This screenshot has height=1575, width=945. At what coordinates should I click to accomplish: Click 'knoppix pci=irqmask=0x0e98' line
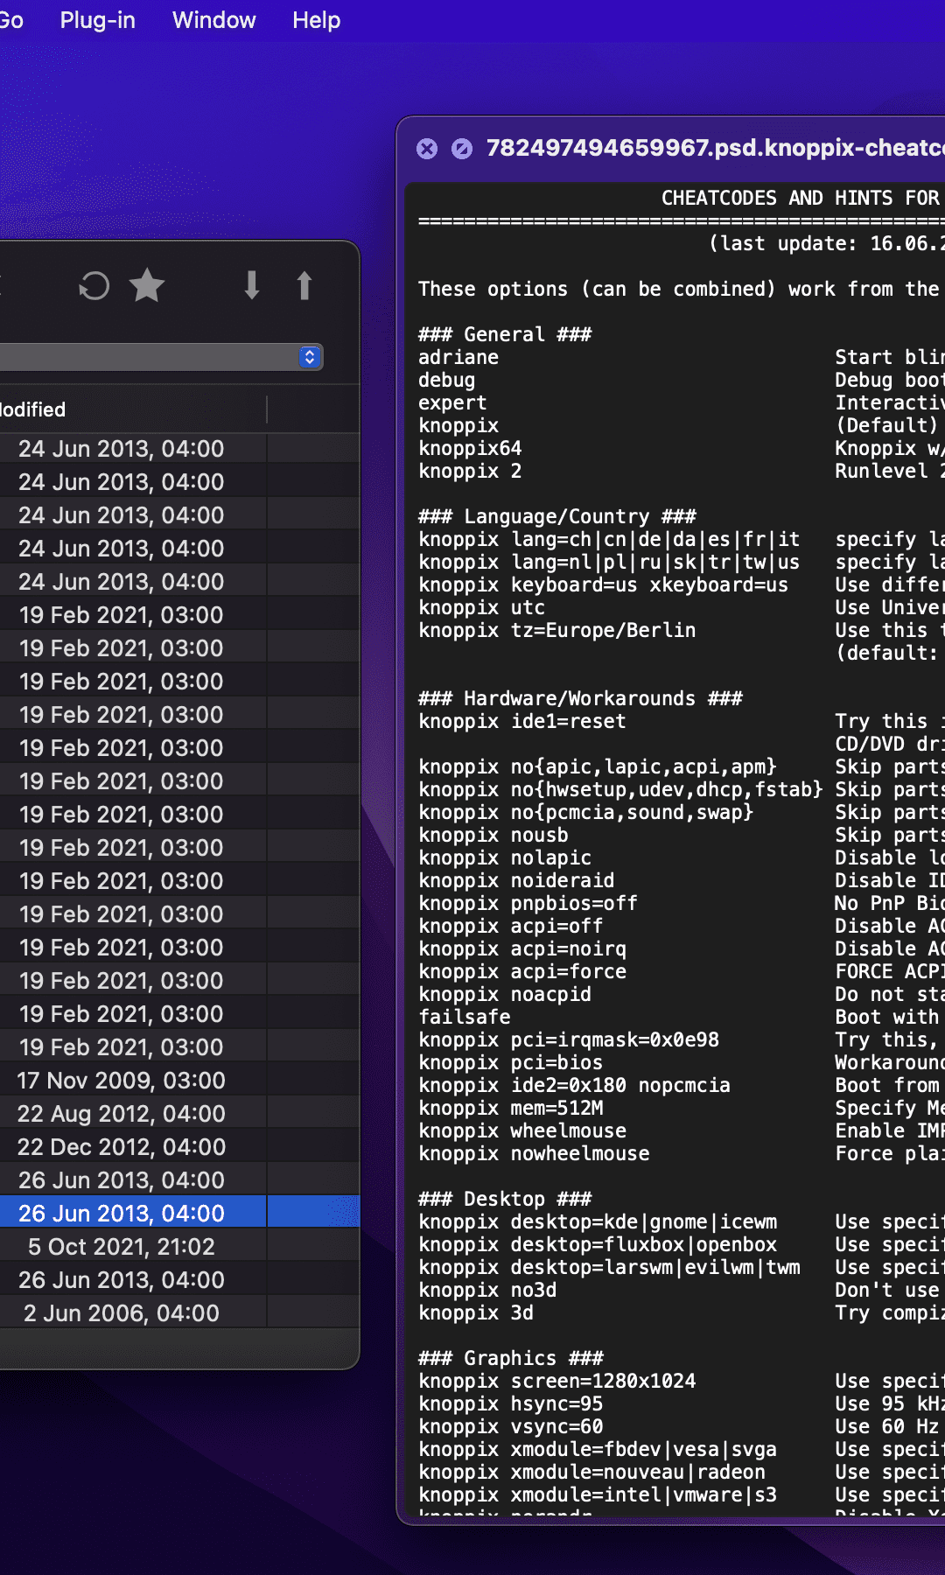(569, 1039)
